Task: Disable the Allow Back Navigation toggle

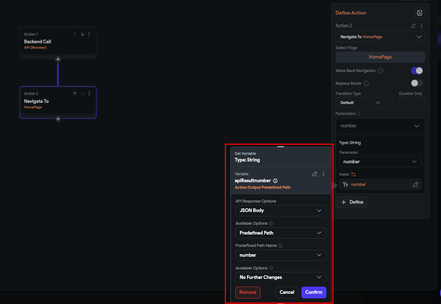Action: [x=417, y=71]
